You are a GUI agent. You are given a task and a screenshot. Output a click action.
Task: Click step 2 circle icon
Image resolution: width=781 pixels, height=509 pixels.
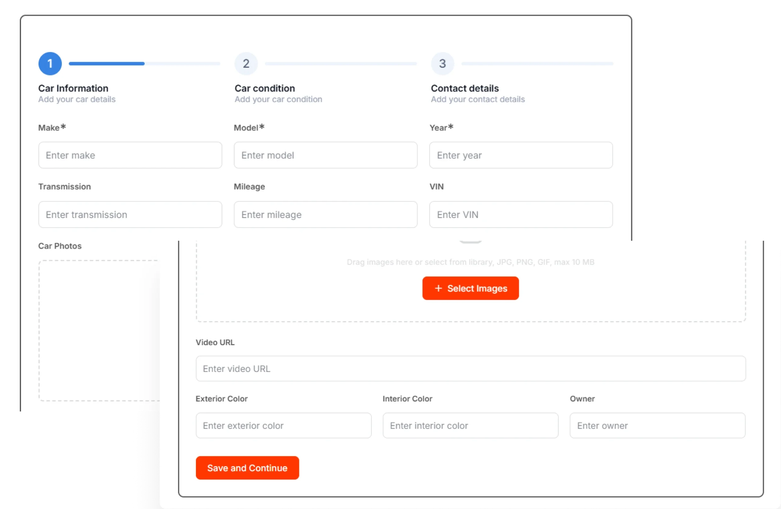click(x=246, y=64)
